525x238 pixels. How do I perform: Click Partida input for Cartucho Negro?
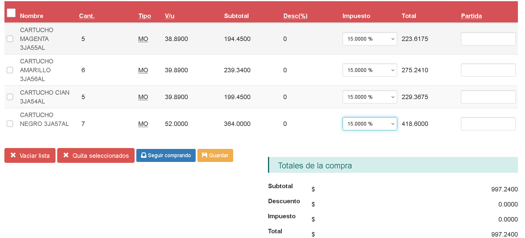pyautogui.click(x=488, y=124)
